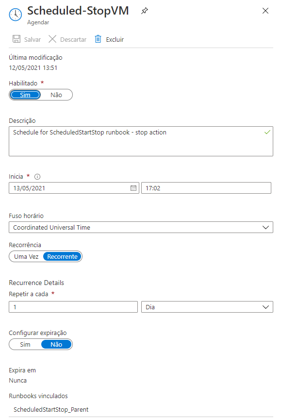
Task: Select Sim under Habilitado
Action: [25, 95]
